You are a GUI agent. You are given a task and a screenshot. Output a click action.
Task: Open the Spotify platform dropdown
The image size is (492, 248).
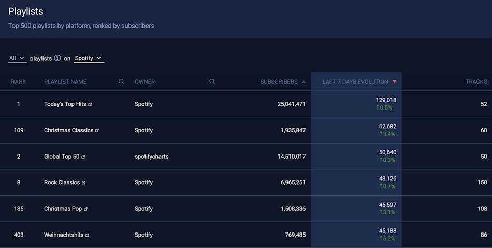tap(89, 58)
